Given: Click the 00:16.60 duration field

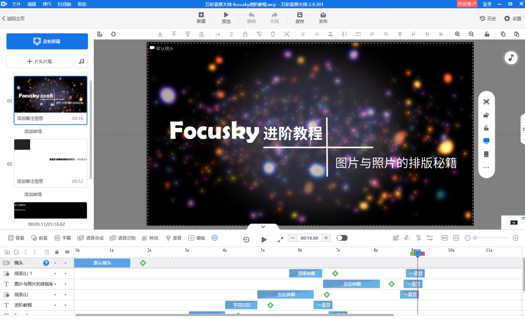Looking at the screenshot, I should 309,238.
